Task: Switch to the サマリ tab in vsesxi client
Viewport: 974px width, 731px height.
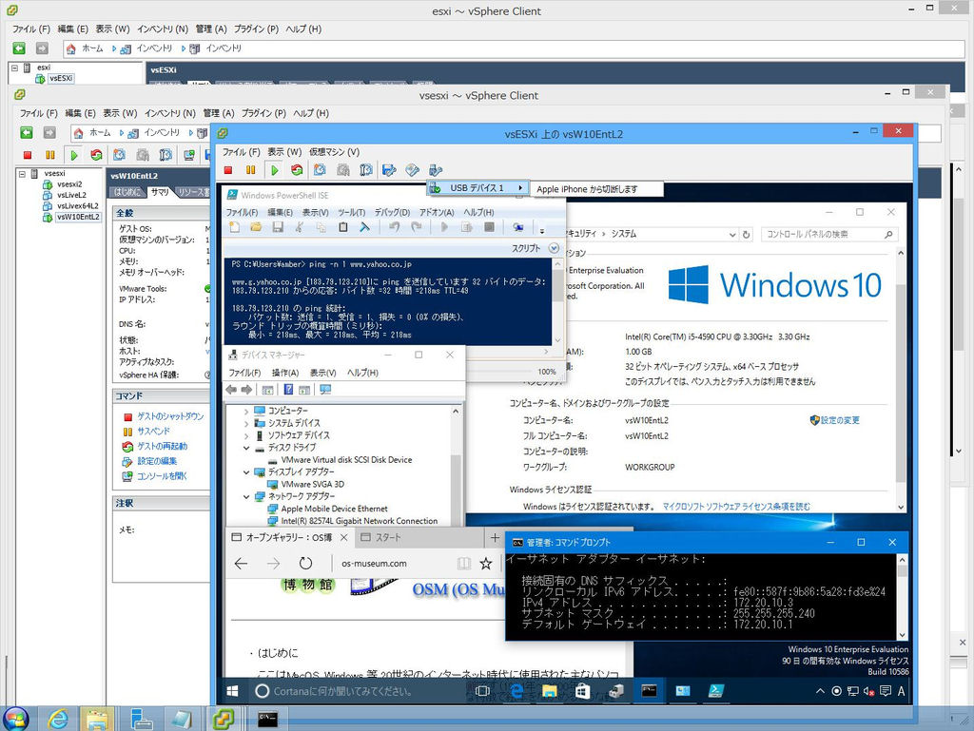Action: pos(160,192)
